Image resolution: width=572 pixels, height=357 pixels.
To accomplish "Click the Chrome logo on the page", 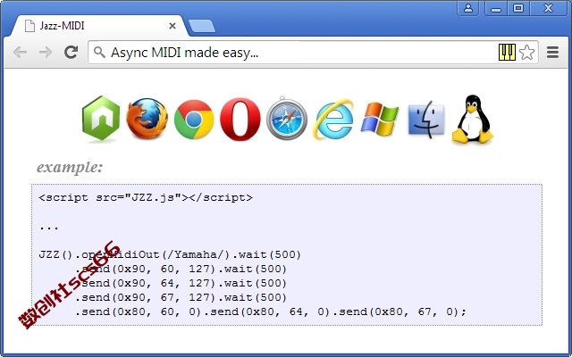I will (194, 120).
